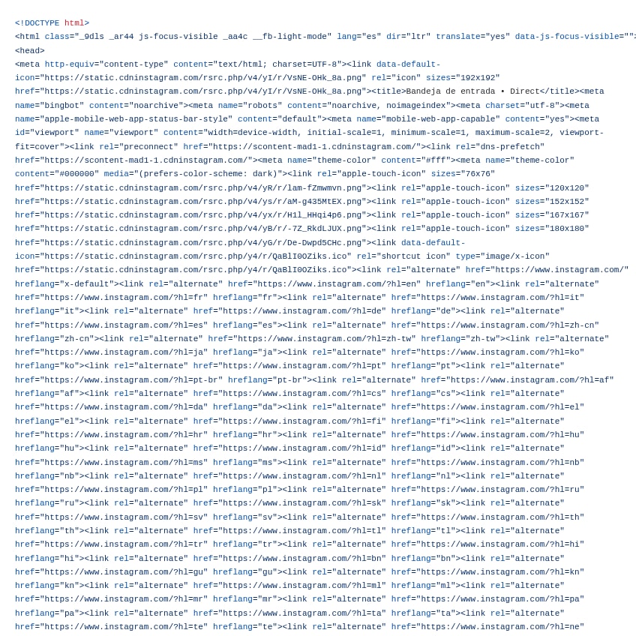Click the DOCTYPE html declaration line
Viewport: 636px width, 636px height.
click(52, 23)
